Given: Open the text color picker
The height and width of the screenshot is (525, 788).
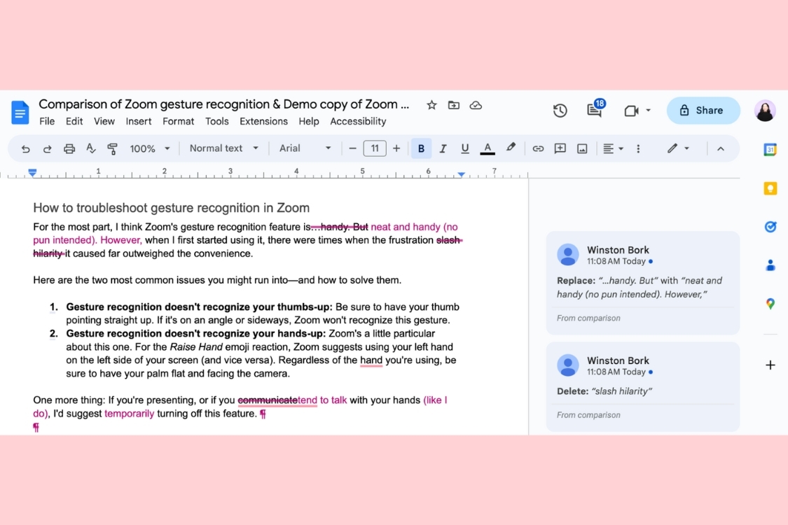Looking at the screenshot, I should [487, 148].
